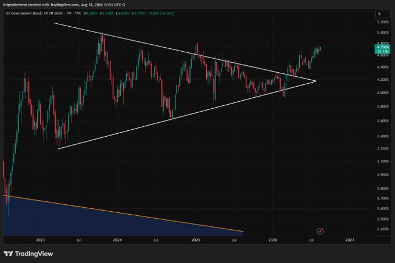Select the 1W interval label in the title
The image size is (395, 263).
(69, 13)
